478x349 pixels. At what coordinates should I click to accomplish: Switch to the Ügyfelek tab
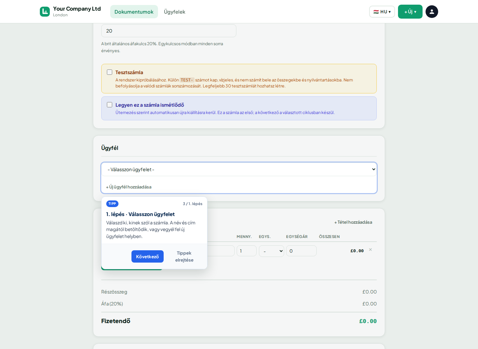pos(175,12)
